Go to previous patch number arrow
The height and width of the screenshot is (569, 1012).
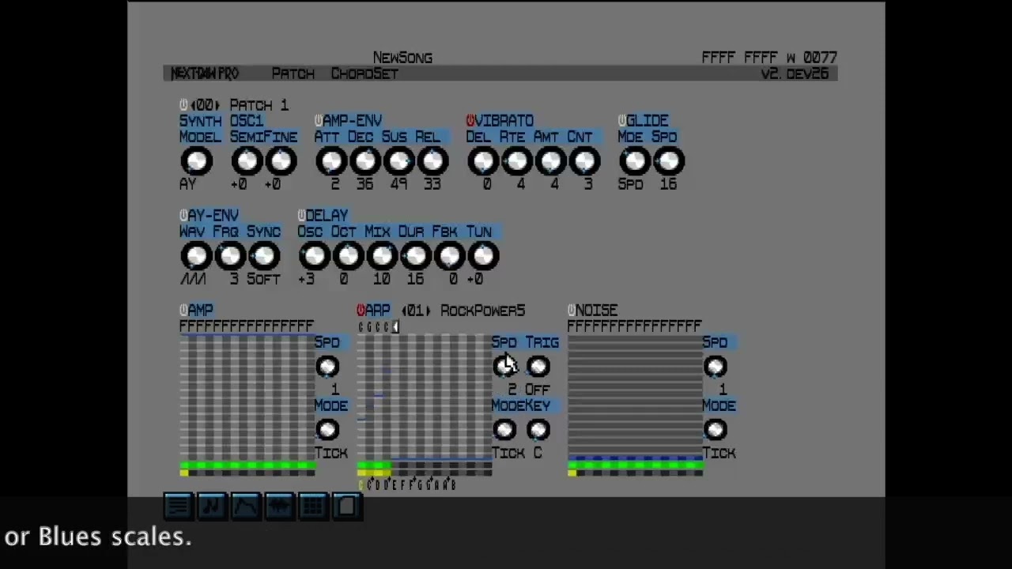pos(192,105)
